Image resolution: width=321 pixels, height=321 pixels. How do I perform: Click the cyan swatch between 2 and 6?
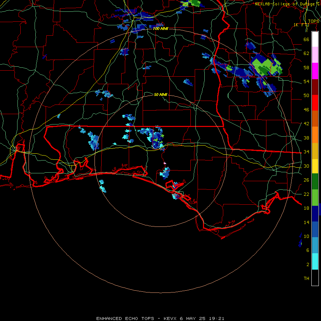[x=315, y=261]
